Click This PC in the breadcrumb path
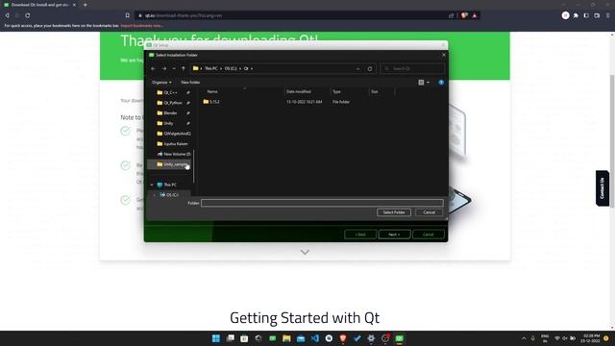Image resolution: width=615 pixels, height=346 pixels. pyautogui.click(x=211, y=68)
